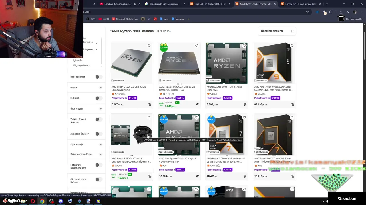Image resolution: width=366 pixels, height=205 pixels.
Task: Add the 26.499 TL Ryzen 7 9800X3D to cart
Action: tap(245, 176)
